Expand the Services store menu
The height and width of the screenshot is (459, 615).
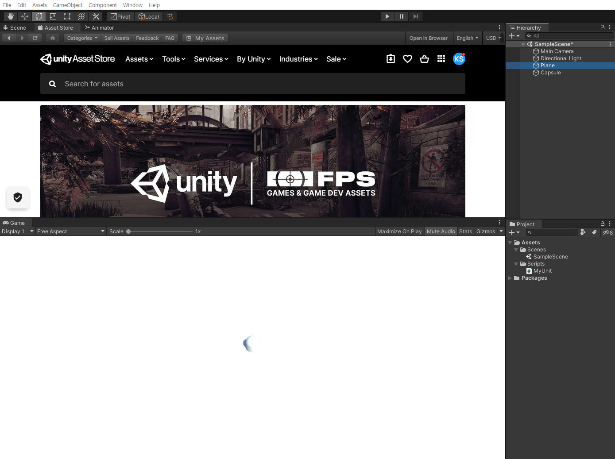pos(211,59)
